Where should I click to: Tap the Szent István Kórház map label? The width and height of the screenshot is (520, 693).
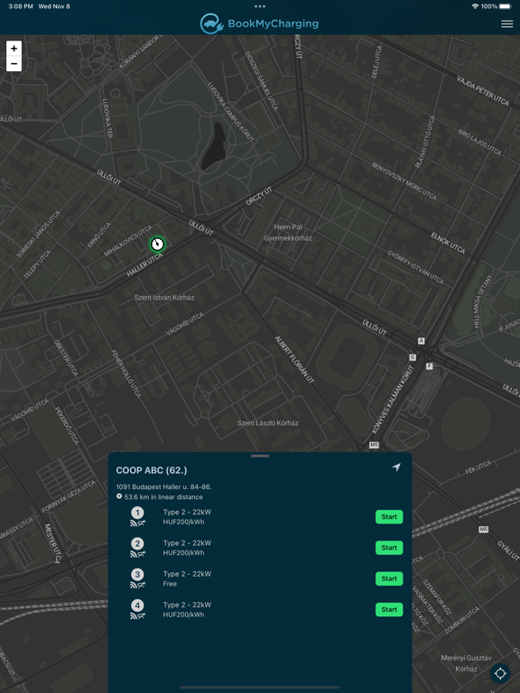[x=164, y=298]
